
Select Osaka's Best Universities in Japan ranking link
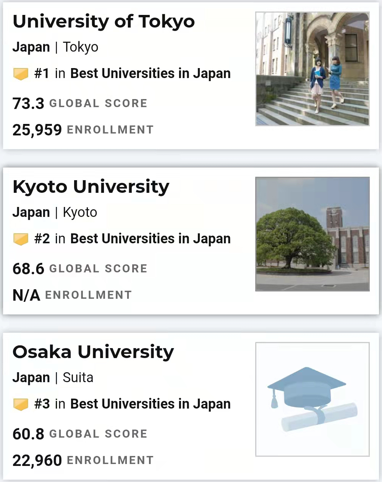tap(151, 404)
